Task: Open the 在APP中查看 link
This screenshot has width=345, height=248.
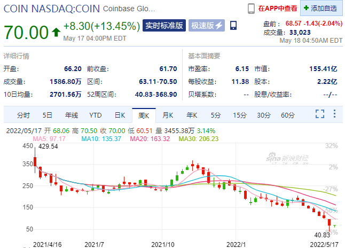Action: point(278,9)
